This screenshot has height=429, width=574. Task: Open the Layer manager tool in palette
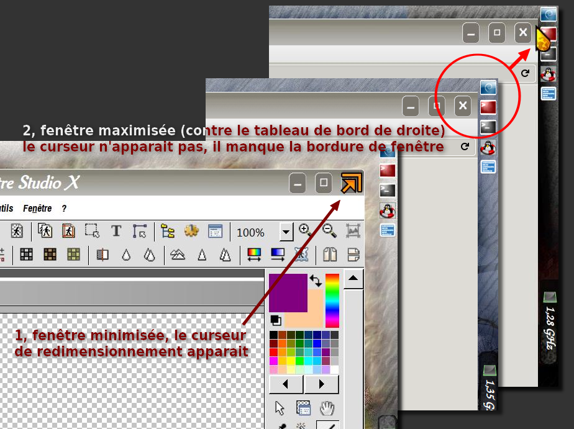(x=304, y=408)
